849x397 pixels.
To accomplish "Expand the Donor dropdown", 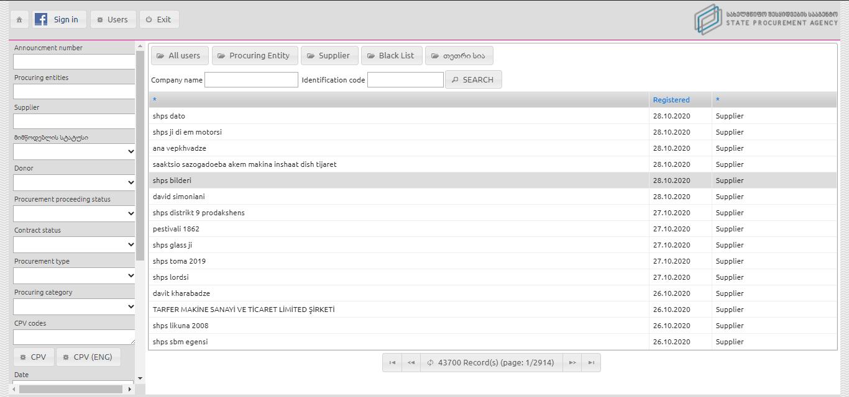I will pyautogui.click(x=74, y=182).
